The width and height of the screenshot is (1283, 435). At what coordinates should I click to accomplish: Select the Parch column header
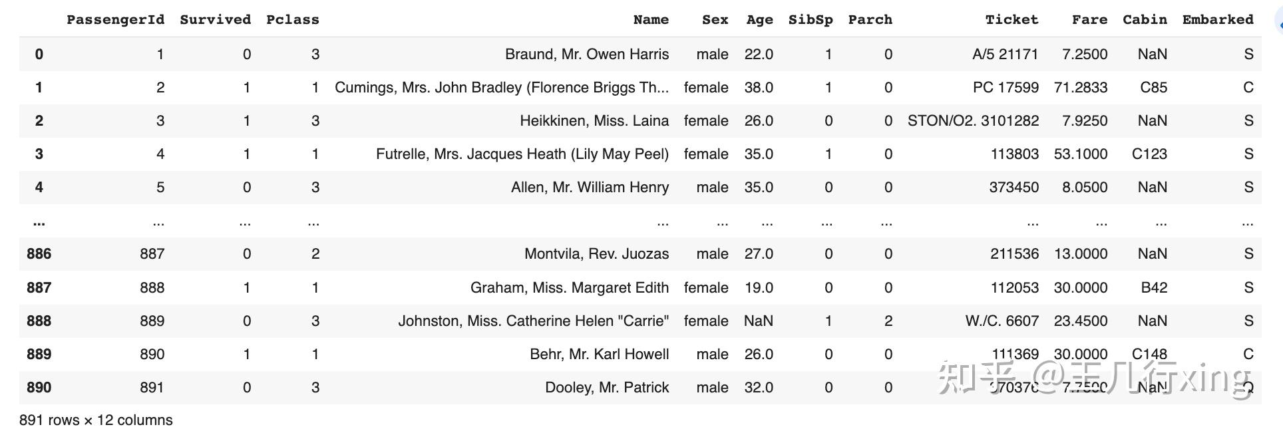coord(870,19)
